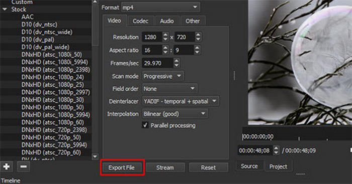Viewport: 352px width, 184px height.
Task: Select the DNxHD (atsc_720p_2398) preset
Action: [54, 130]
